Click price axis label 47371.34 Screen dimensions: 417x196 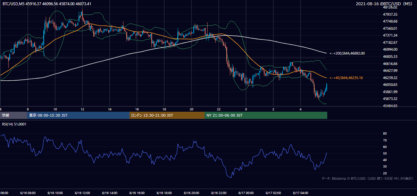pos(390,35)
